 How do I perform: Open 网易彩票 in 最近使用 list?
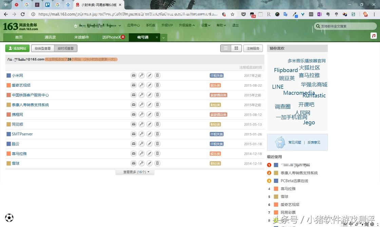288,212
